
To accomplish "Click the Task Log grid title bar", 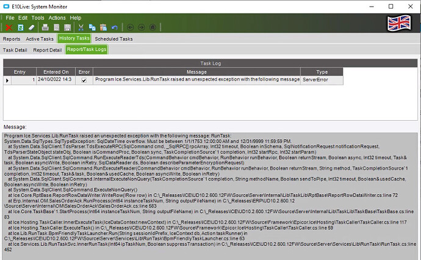I will coord(210,63).
